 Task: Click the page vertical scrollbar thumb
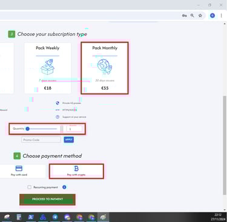(225, 145)
